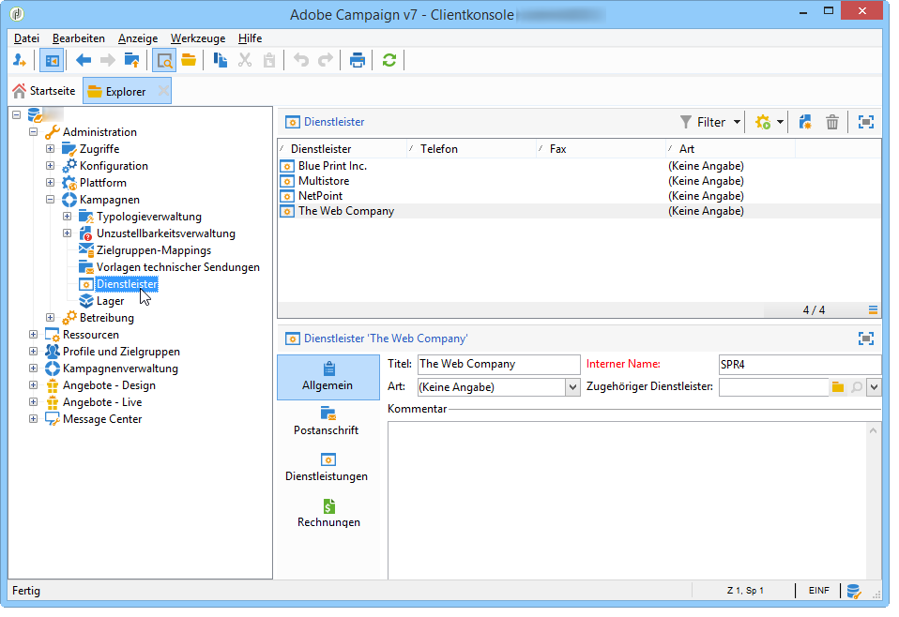Maximize the 'The Web Company' detail panel icon

(866, 338)
